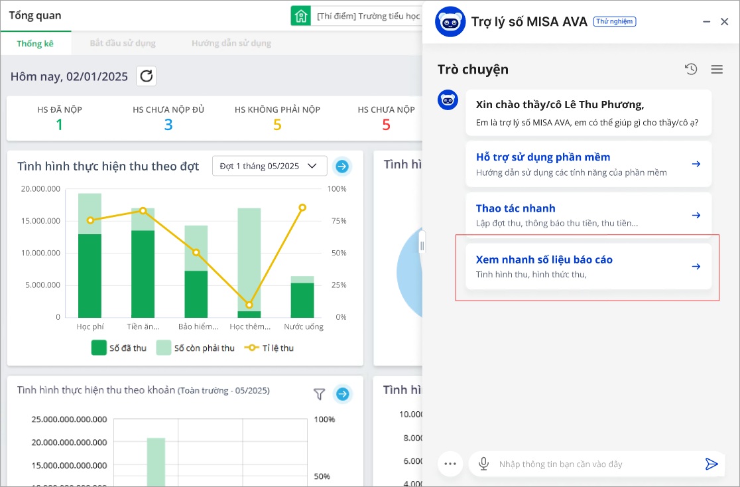
Task: Switch to the Bắt đầu sử dụng tab
Action: [x=123, y=43]
